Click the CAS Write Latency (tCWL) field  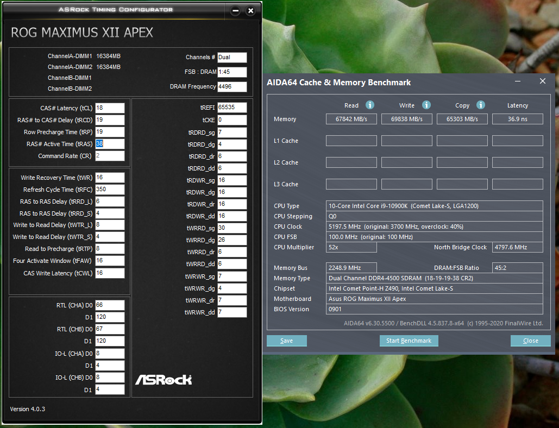(x=110, y=273)
